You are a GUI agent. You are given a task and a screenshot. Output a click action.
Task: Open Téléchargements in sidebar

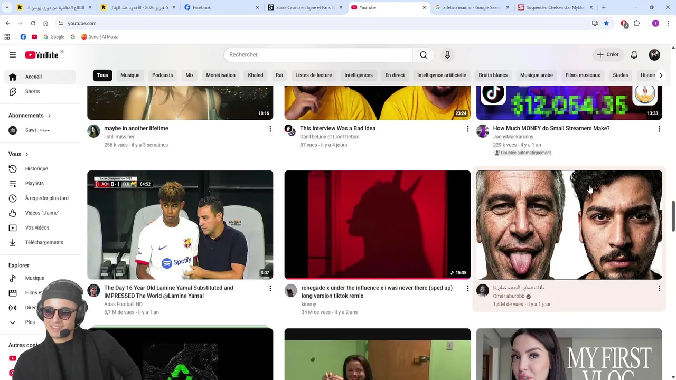point(41,242)
